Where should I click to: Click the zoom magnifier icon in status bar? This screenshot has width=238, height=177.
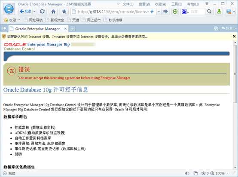click(x=212, y=173)
